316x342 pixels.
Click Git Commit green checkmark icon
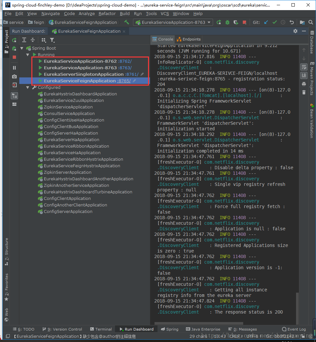coord(275,22)
